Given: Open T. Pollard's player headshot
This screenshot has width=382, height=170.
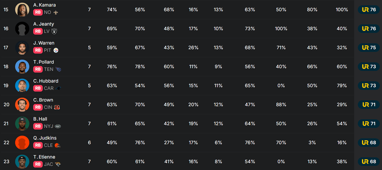Looking at the screenshot, I should point(22,66).
